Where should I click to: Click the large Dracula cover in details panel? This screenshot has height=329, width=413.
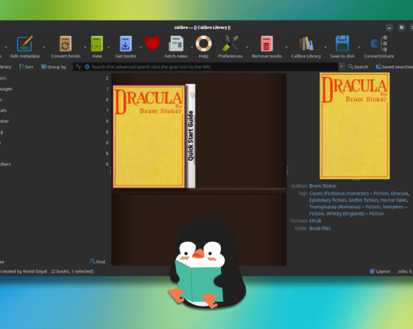[354, 126]
